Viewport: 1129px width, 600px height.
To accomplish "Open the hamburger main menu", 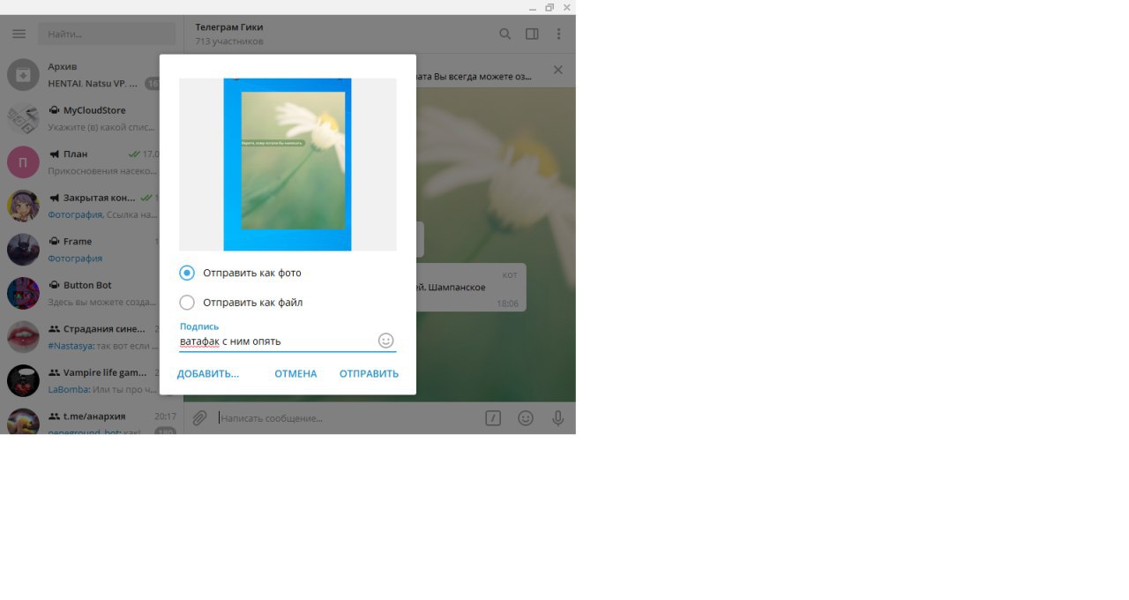I will [19, 34].
